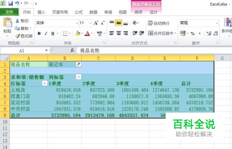
Task: Click Wrap Text 自动换行 button
Action: (159, 23)
